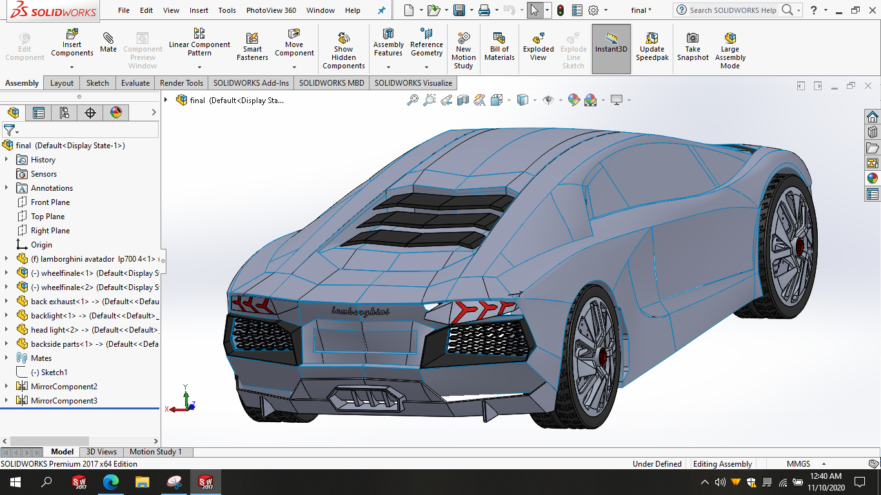Click the Section View icon
The image size is (881, 495).
point(463,100)
